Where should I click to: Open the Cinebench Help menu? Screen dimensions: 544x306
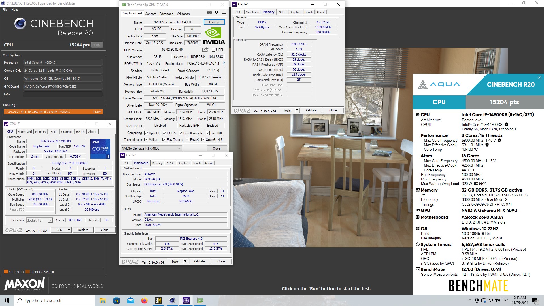coord(15,10)
